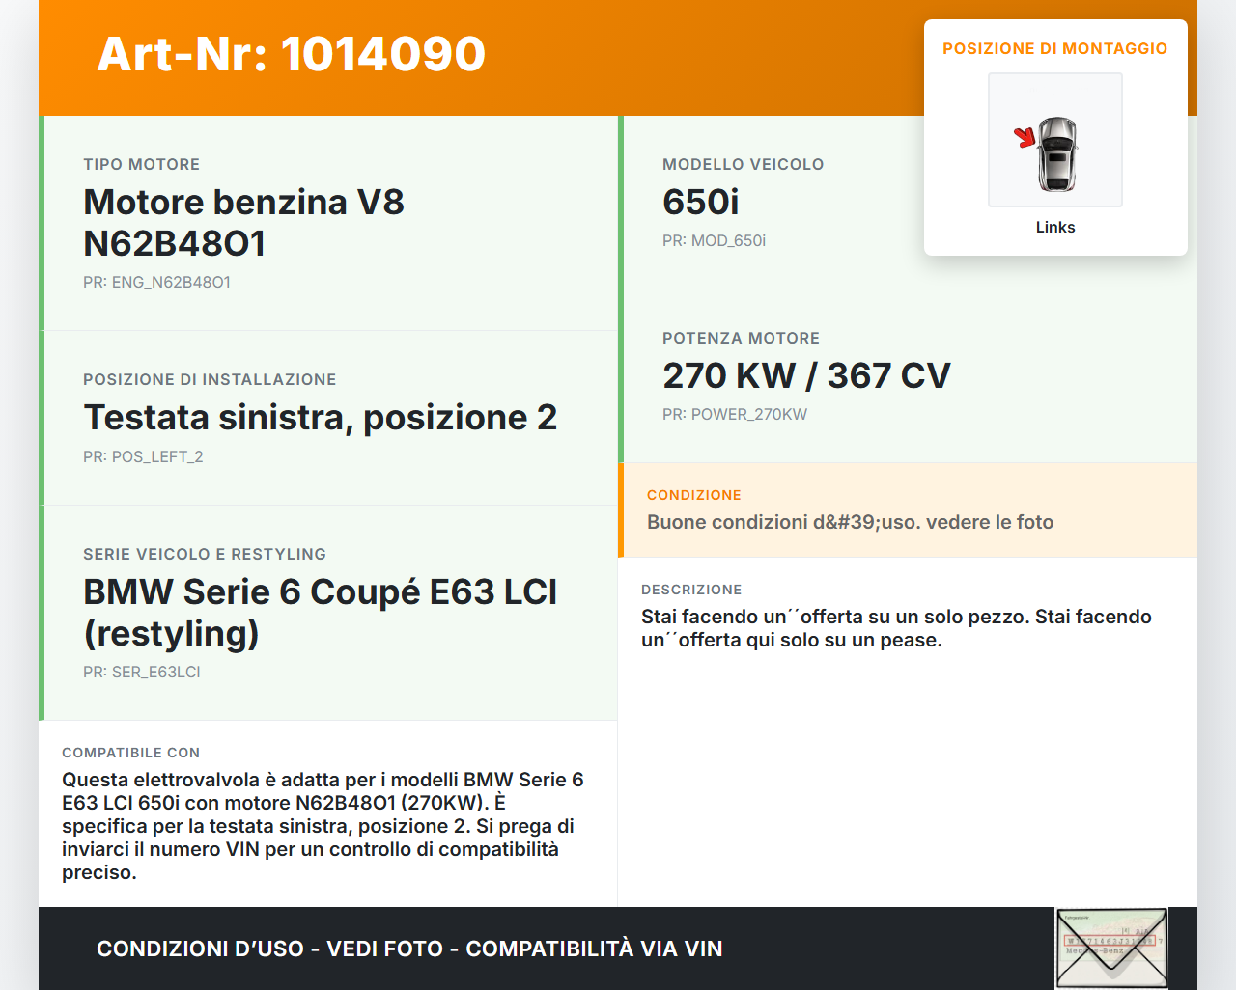This screenshot has width=1236, height=990.
Task: Select the 650i model value
Action: point(701,203)
